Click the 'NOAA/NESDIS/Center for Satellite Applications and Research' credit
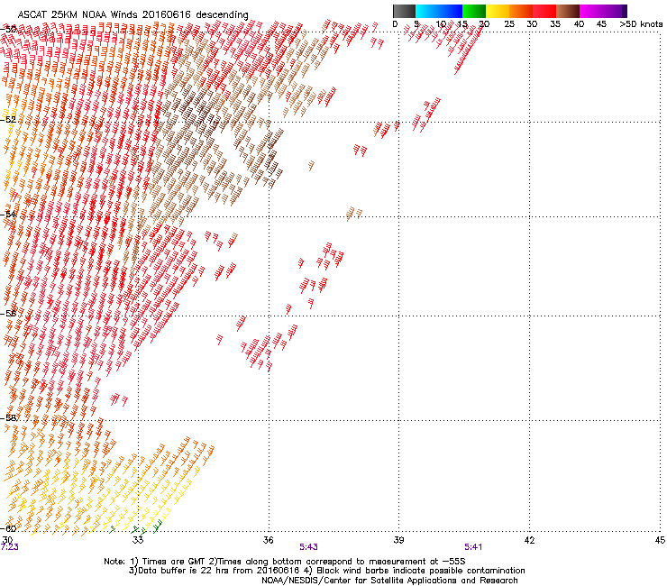 coord(389,581)
